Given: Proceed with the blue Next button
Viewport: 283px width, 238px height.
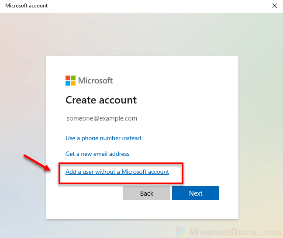Looking at the screenshot, I should [196, 193].
